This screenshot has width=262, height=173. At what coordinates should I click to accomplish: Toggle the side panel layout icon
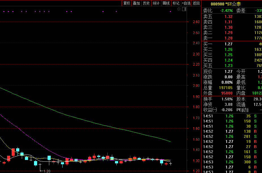point(184,9)
